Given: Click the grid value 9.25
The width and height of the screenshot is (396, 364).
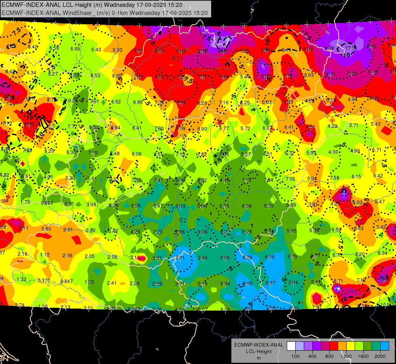Looking at the screenshot, I should pyautogui.click(x=73, y=101).
